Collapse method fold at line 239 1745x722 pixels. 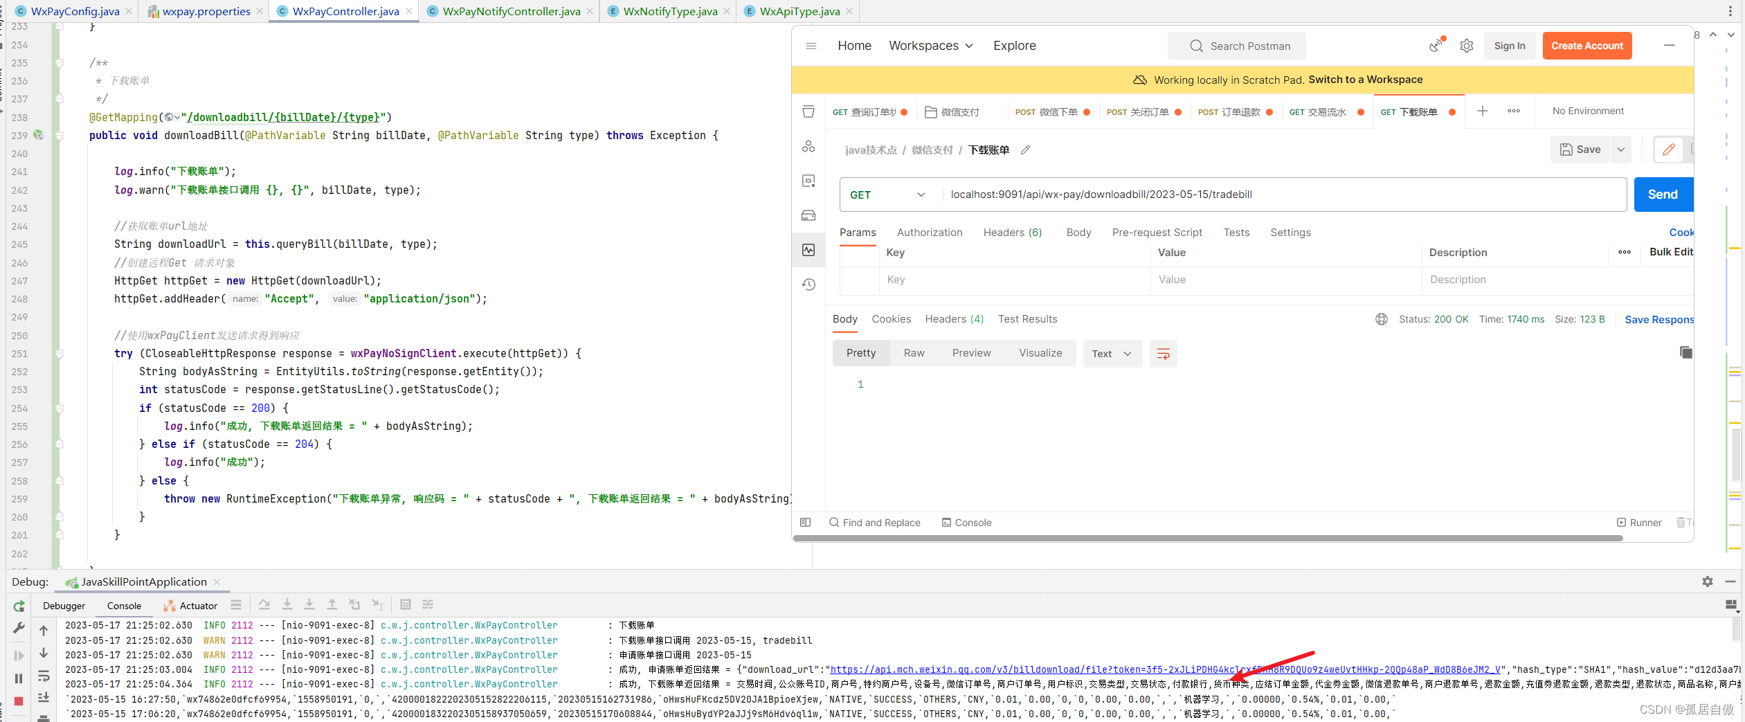60,136
